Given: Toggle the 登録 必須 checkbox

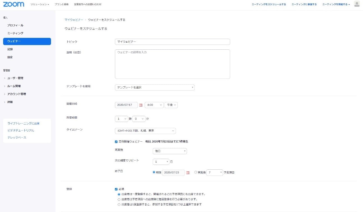Looking at the screenshot, I should [116, 189].
